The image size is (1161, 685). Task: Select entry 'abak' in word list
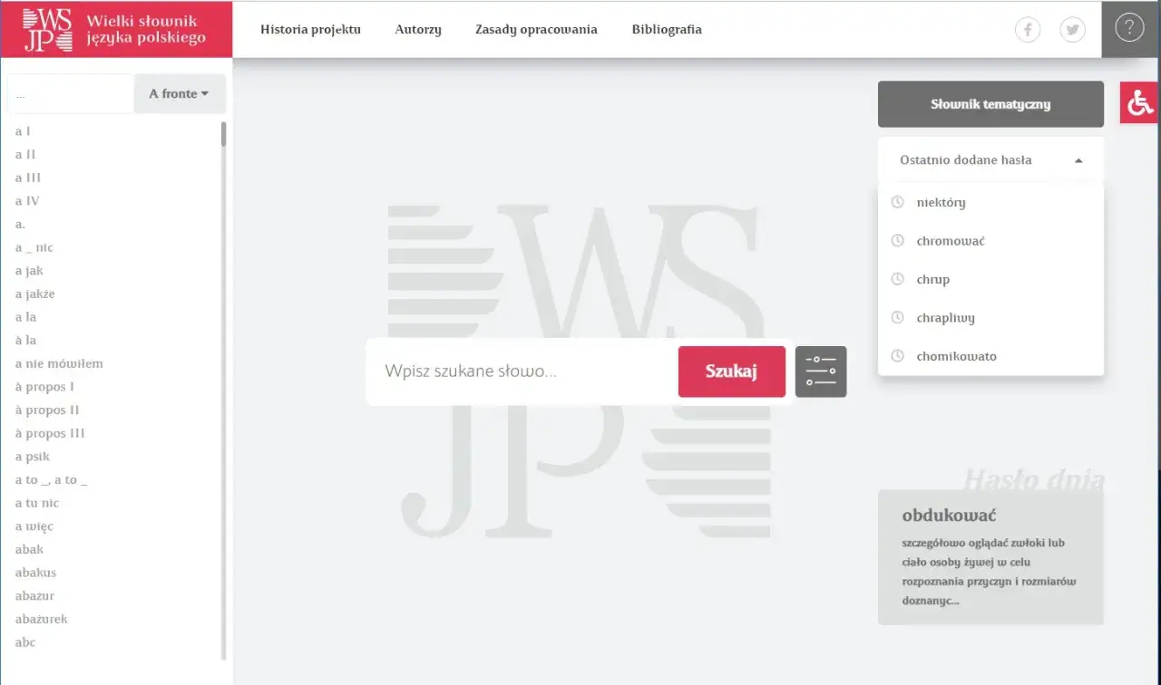click(x=29, y=549)
